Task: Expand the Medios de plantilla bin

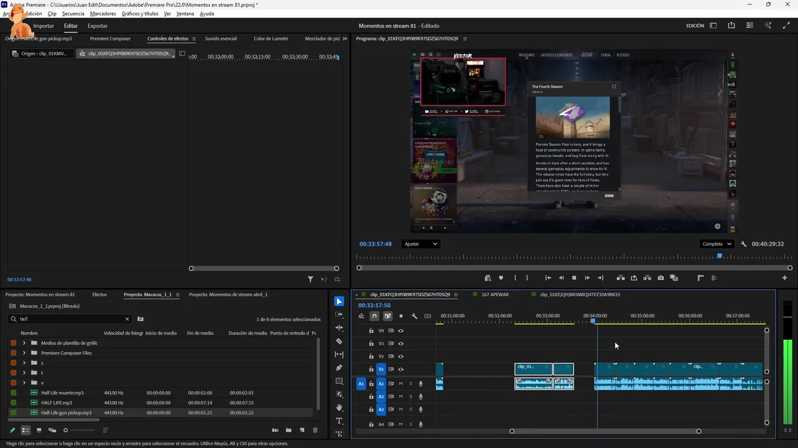Action: point(24,343)
